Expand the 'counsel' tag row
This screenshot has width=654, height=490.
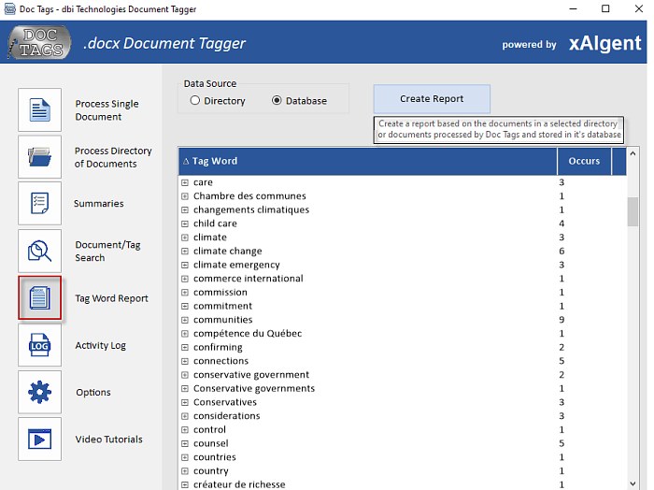(x=185, y=443)
